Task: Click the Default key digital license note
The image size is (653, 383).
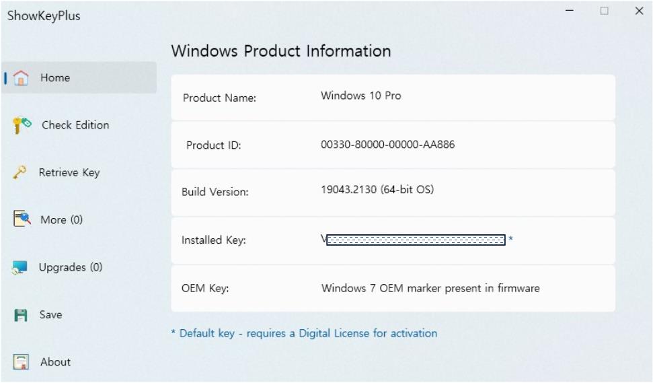Action: click(x=304, y=333)
